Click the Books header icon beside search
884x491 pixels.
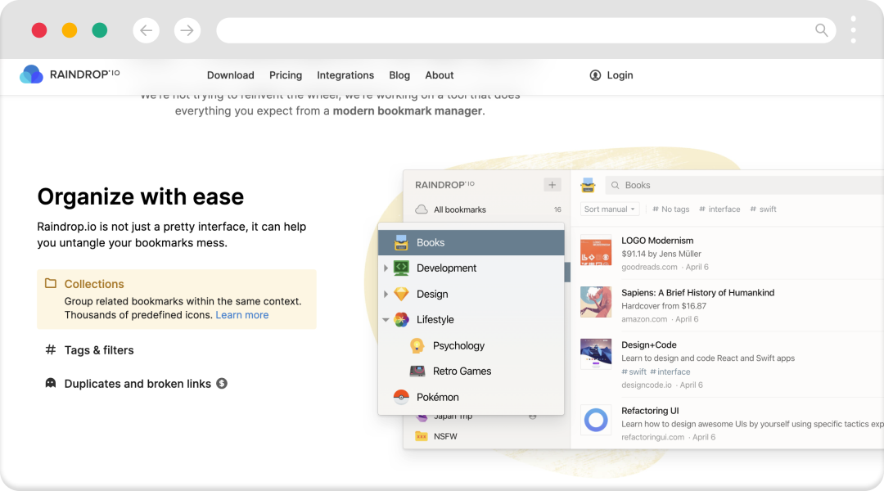pos(588,185)
